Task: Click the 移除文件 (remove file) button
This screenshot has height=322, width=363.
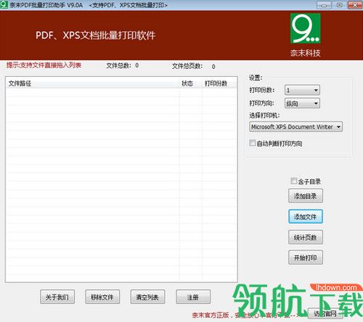Action: click(x=102, y=297)
